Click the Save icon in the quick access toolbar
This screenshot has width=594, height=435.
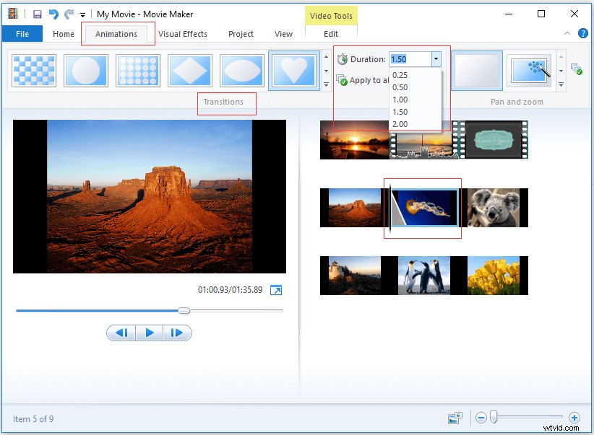coord(37,14)
